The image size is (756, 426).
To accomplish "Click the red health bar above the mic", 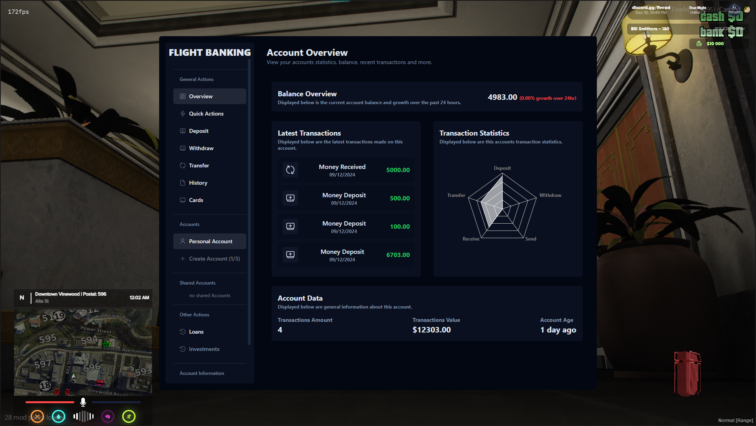I will (x=50, y=402).
